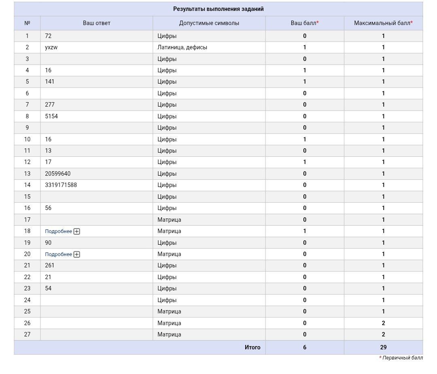This screenshot has width=437, height=374.
Task: Select the answer 17 in row 12
Action: (48, 162)
